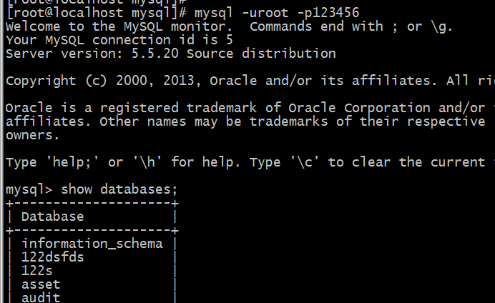The height and width of the screenshot is (303, 495).
Task: Click 'Oracle Corporation' in the trademark line
Action: coord(359,108)
